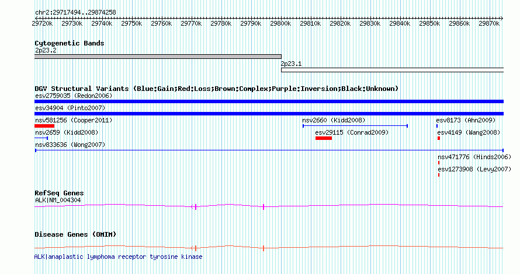
Task: Click the 29760k ruler tick label
Action: [161, 23]
